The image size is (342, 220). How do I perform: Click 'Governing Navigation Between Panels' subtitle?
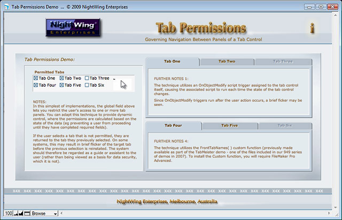point(204,40)
